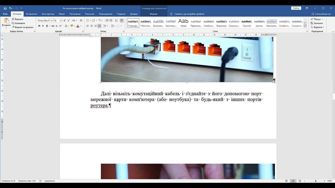Screen dimensions: 335x188
Task: Click the Увійти sign-in button
Action: (296, 8)
